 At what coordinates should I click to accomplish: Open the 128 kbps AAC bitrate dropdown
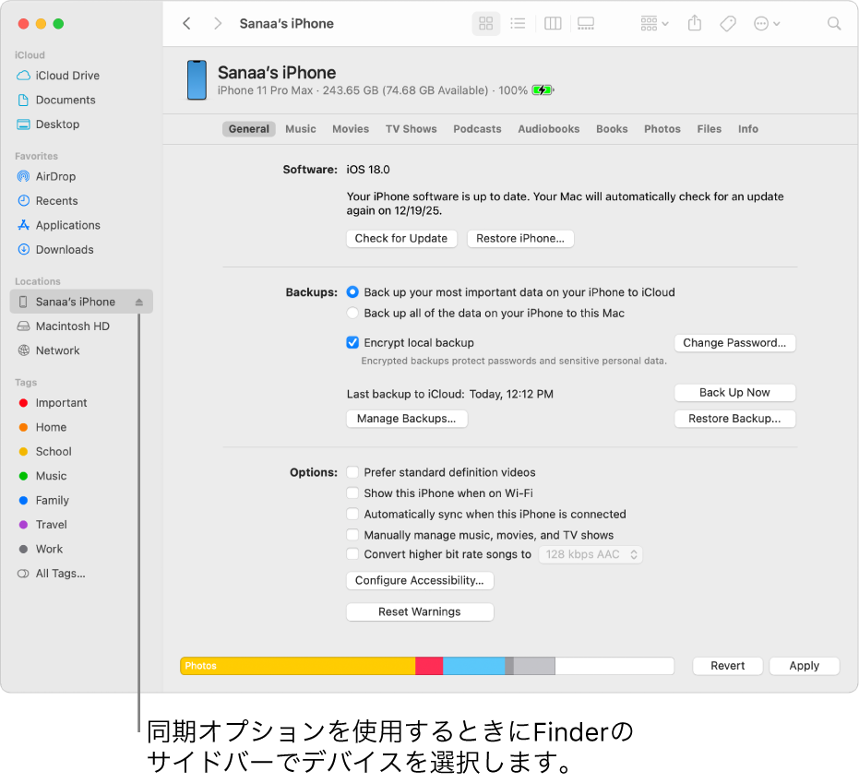(x=591, y=554)
